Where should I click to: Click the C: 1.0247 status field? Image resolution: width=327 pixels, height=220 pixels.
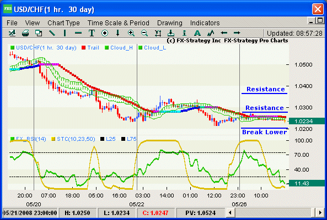coord(156,213)
